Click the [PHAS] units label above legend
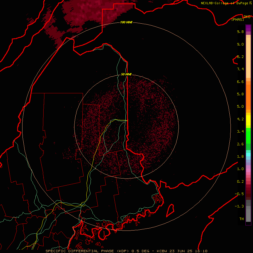The height and width of the screenshot is (253, 253). click(238, 20)
